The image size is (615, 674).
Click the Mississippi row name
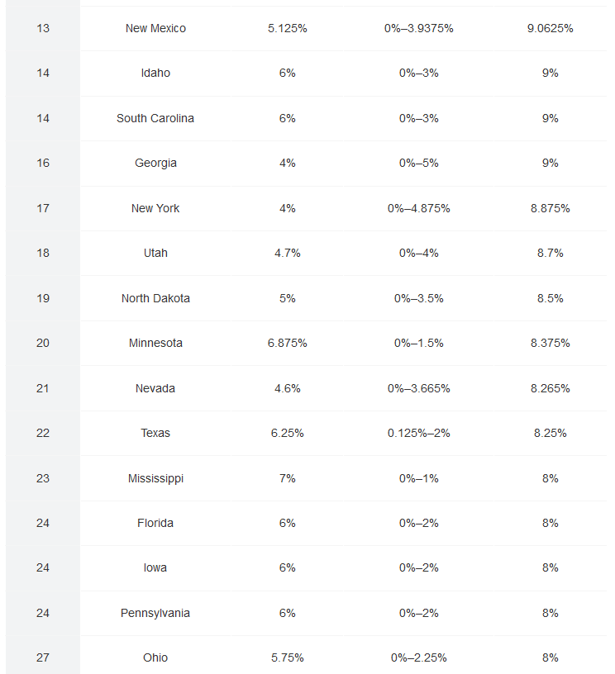[155, 478]
